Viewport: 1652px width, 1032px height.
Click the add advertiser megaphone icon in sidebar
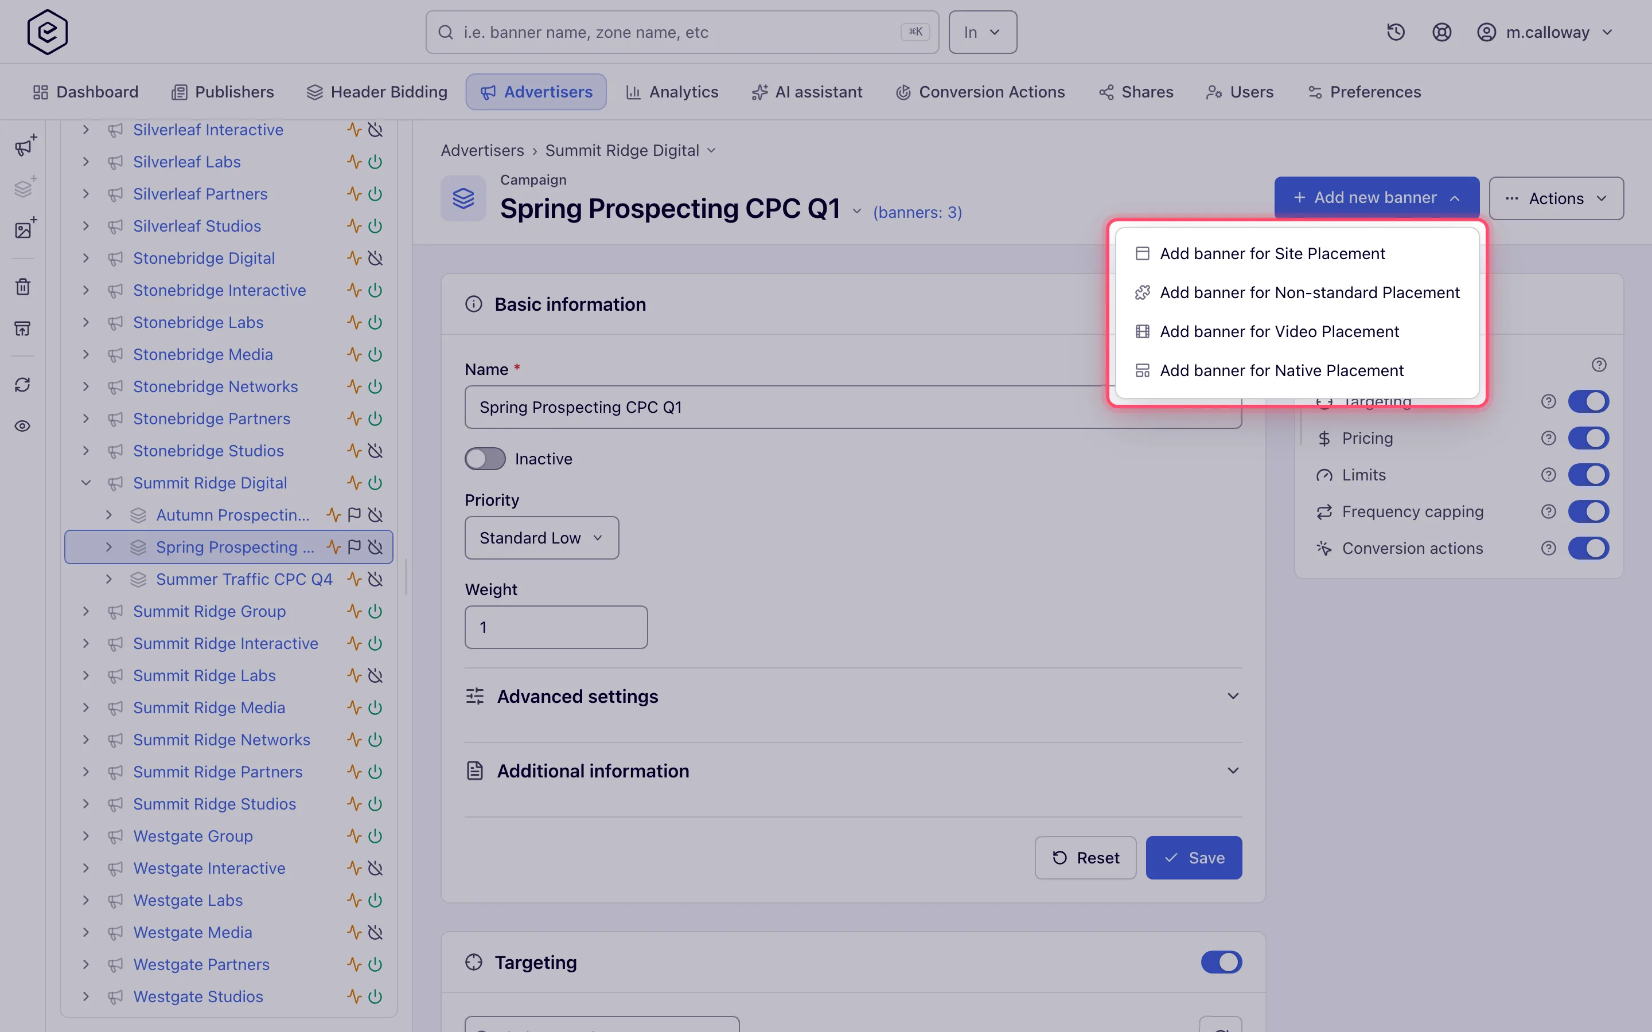click(25, 146)
